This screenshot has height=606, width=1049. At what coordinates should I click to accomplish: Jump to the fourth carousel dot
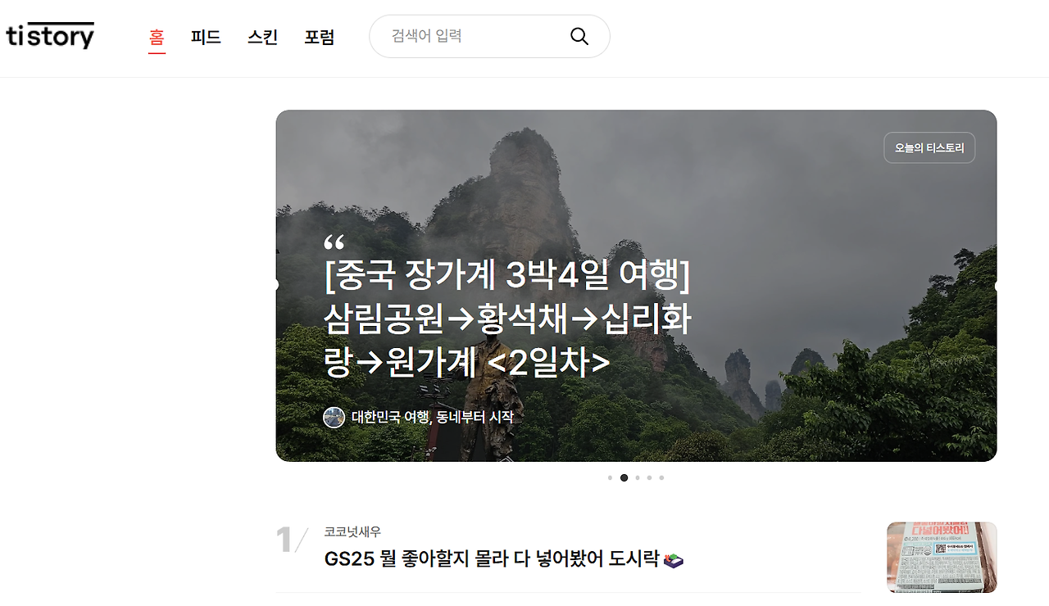coord(649,477)
